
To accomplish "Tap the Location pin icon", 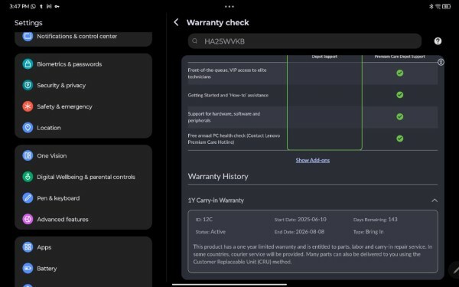I will (x=28, y=128).
